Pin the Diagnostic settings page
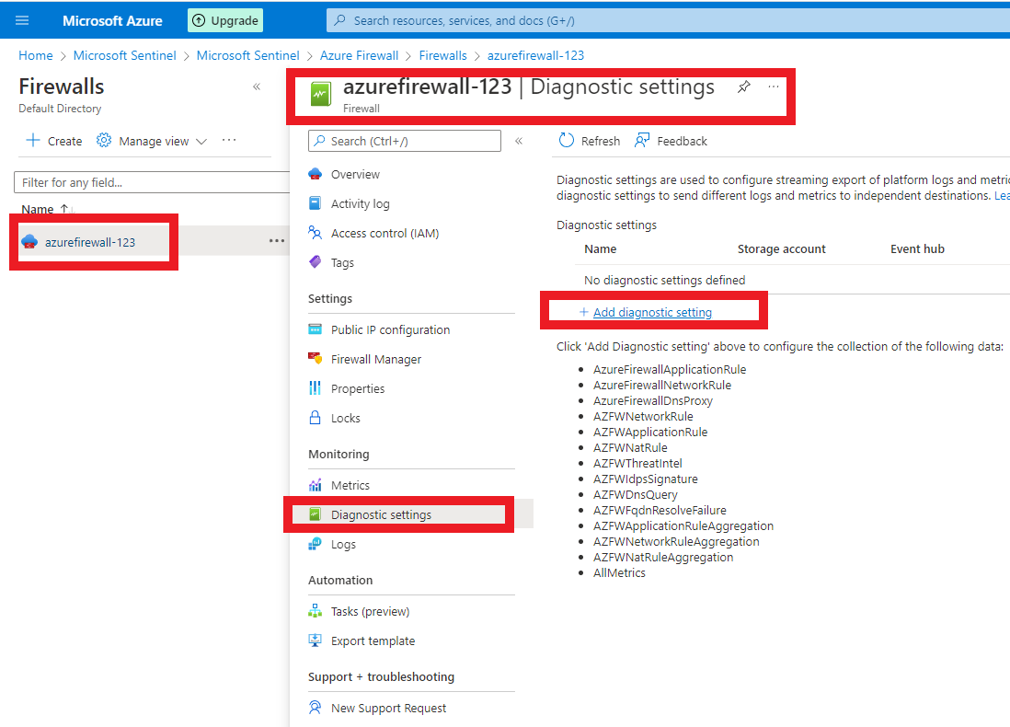 pyautogui.click(x=743, y=86)
